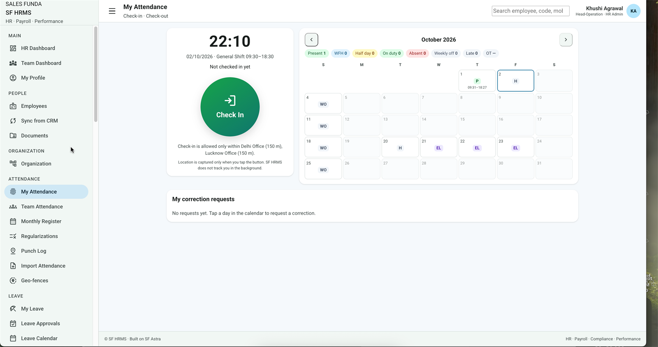
Task: Go to next month in calendar
Action: (x=566, y=40)
